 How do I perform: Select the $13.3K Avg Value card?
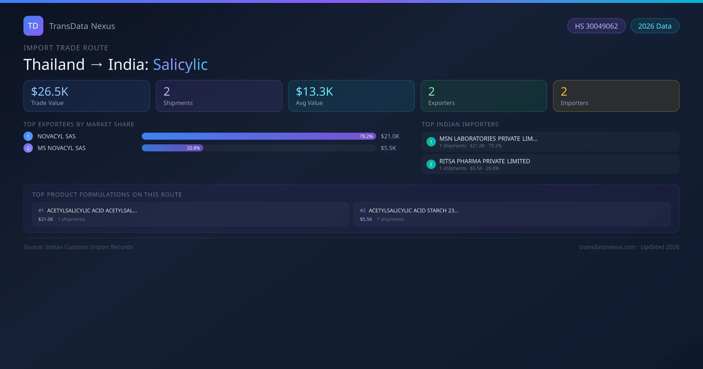(351, 96)
